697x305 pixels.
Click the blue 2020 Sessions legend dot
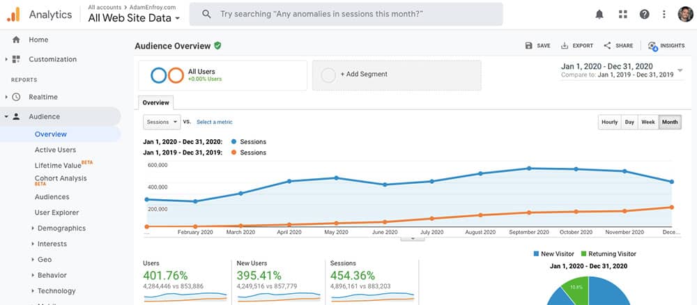tap(233, 142)
